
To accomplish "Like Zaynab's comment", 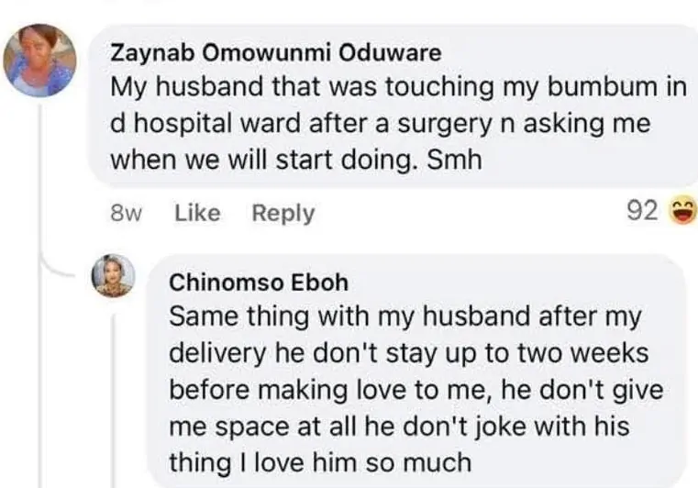I will pos(197,213).
